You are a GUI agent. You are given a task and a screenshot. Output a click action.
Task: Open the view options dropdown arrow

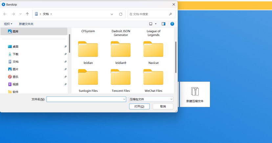tap(156, 24)
